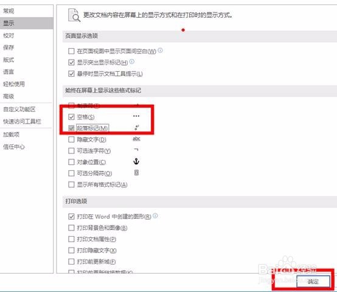Enable 打印前更新域(F) checkbox
This screenshot has height=292, width=337.
click(71, 262)
